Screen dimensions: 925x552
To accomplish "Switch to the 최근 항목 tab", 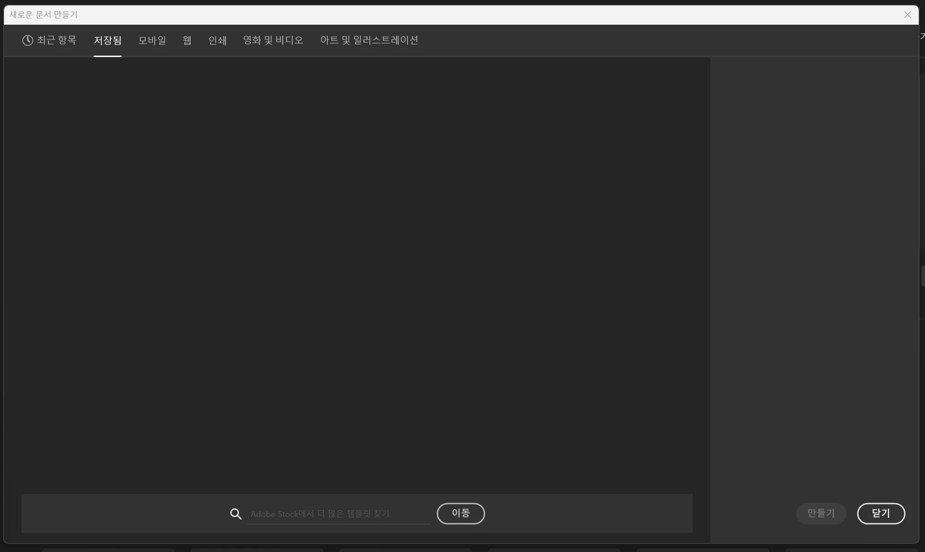I will pyautogui.click(x=56, y=40).
